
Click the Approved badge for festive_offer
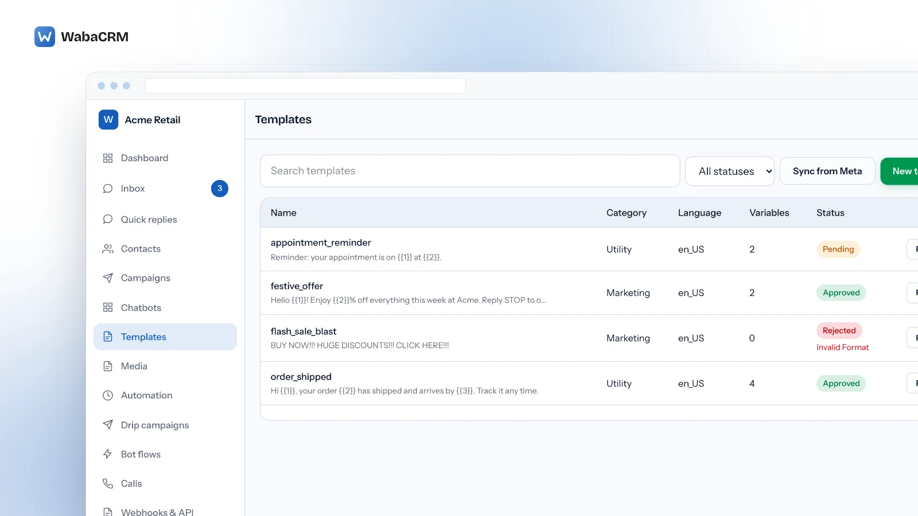(841, 292)
